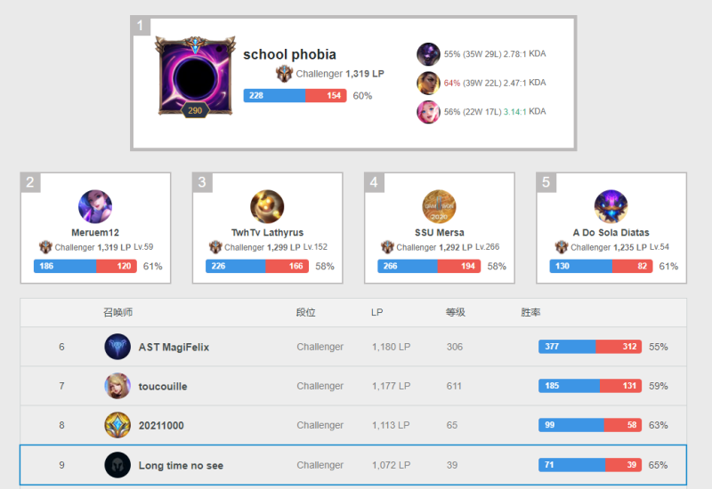Viewport: 712px width, 489px height.
Task: Click A Do Sola Diatas avatar
Action: point(611,206)
